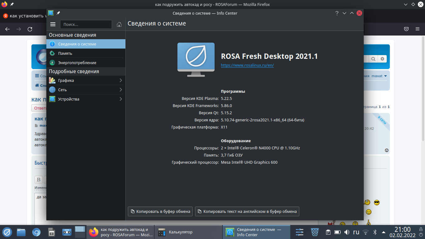Expand hidden system tray icons arrow
Image resolution: width=425 pixels, height=239 pixels.
[384, 232]
